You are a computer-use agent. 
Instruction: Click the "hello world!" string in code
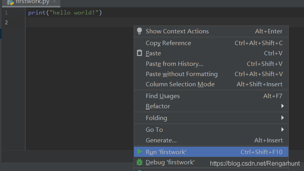(x=74, y=13)
